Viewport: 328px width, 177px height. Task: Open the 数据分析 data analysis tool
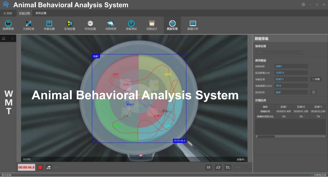click(x=193, y=25)
